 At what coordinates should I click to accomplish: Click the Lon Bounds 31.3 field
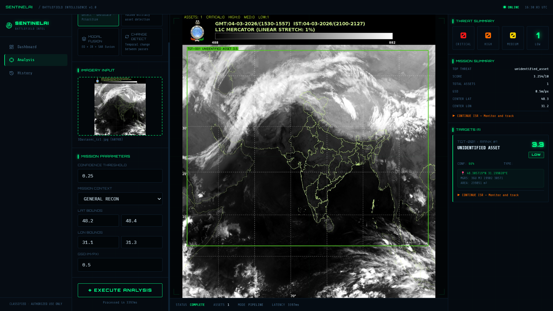click(142, 242)
